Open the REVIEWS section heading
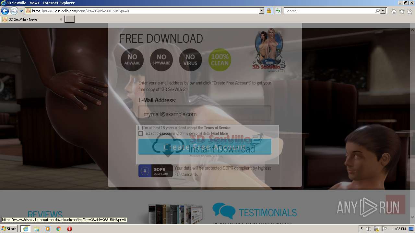 pos(45,214)
